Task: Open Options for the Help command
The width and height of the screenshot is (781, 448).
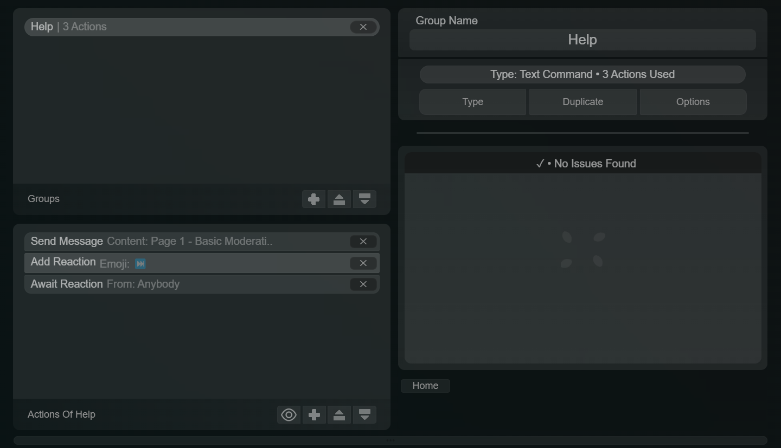Action: click(693, 102)
